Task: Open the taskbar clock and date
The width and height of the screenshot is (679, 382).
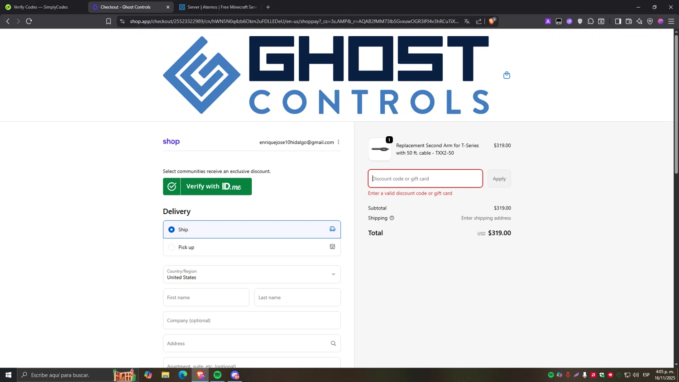Action: (x=665, y=375)
